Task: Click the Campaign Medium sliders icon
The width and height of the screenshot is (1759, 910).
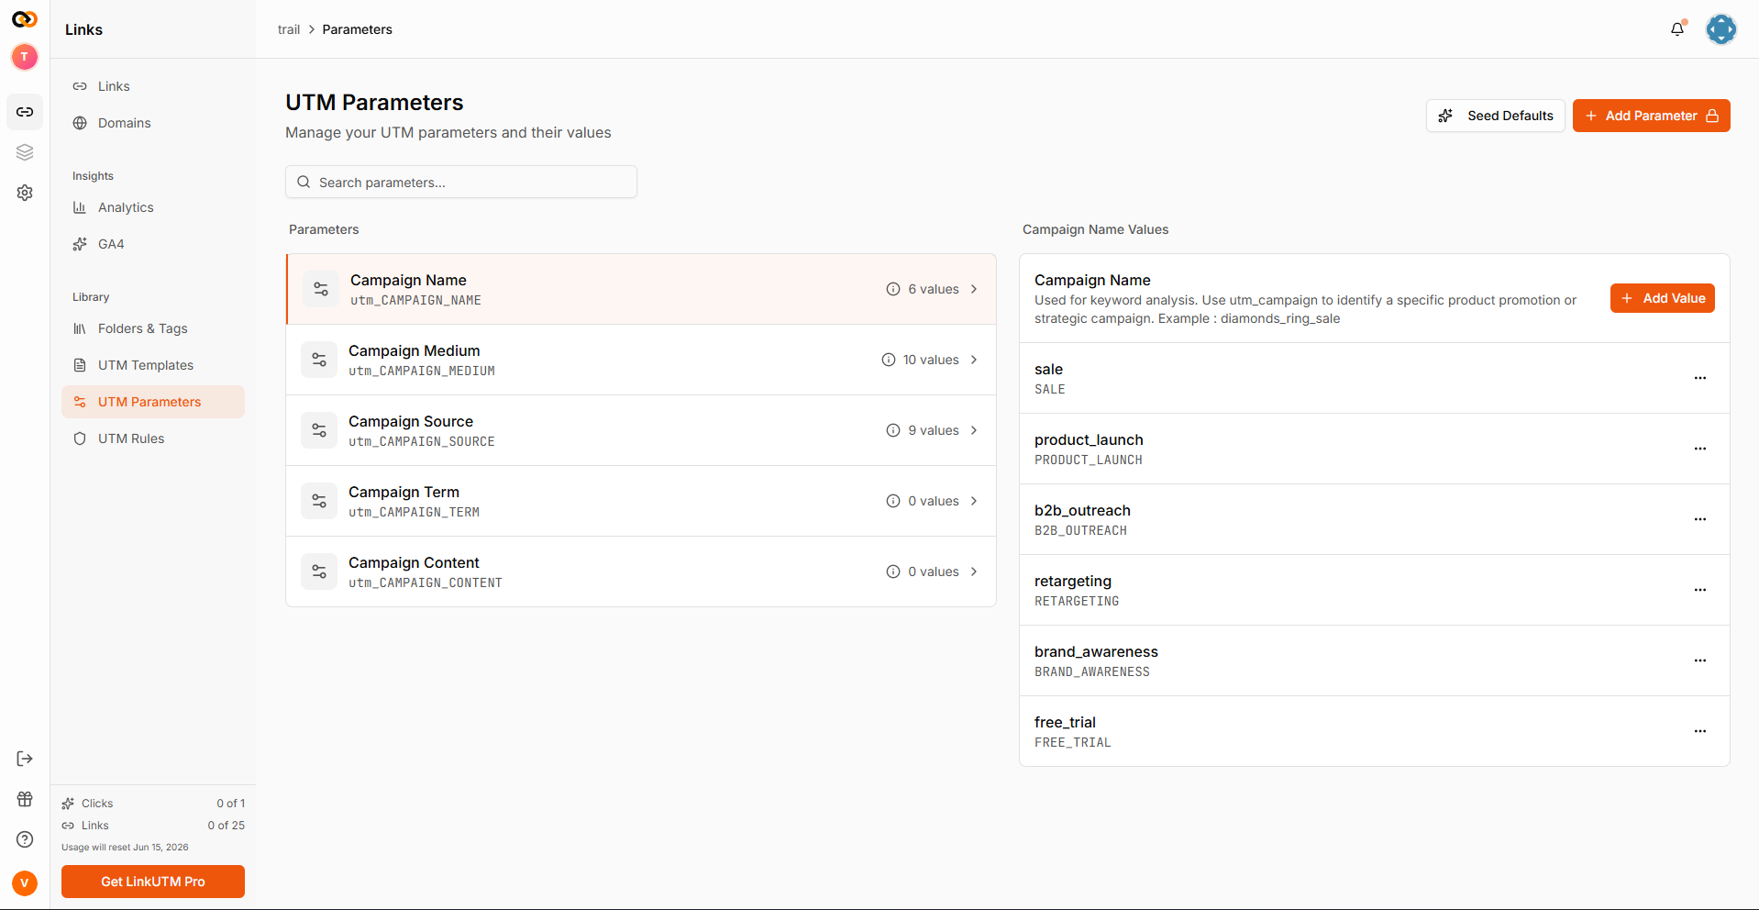Action: click(319, 360)
